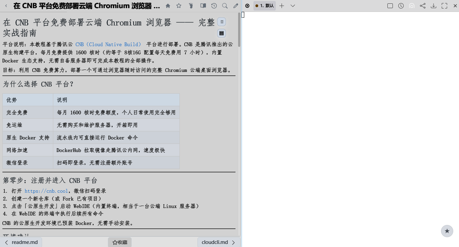Click the '目标:利用 CNB 免费算力' paragraph
The image size is (459, 247).
pyautogui.click(x=117, y=70)
